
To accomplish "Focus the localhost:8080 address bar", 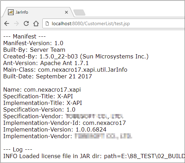I will coord(114,23).
